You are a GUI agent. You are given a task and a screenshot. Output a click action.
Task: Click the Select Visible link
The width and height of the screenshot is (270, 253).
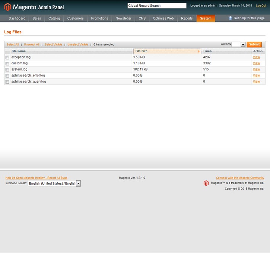pos(53,45)
